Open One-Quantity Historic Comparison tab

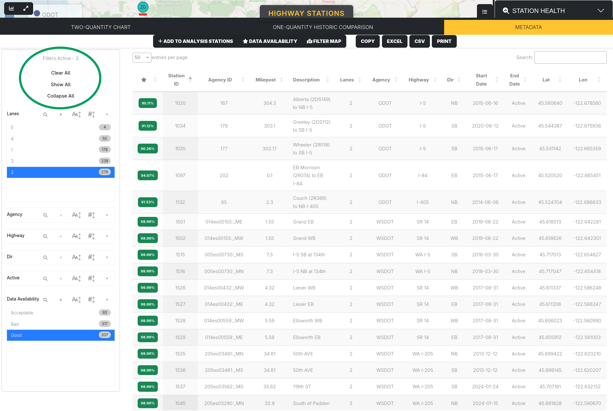pos(323,27)
